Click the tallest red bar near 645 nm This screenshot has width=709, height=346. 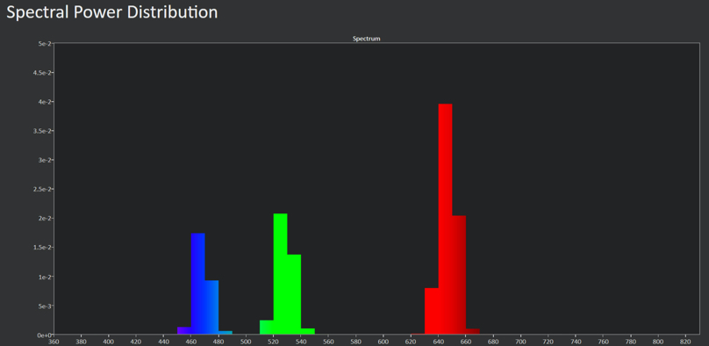point(446,219)
